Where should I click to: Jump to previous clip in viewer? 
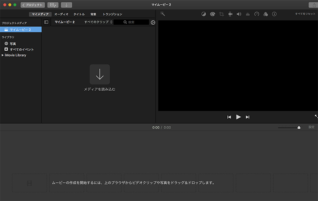[229, 117]
